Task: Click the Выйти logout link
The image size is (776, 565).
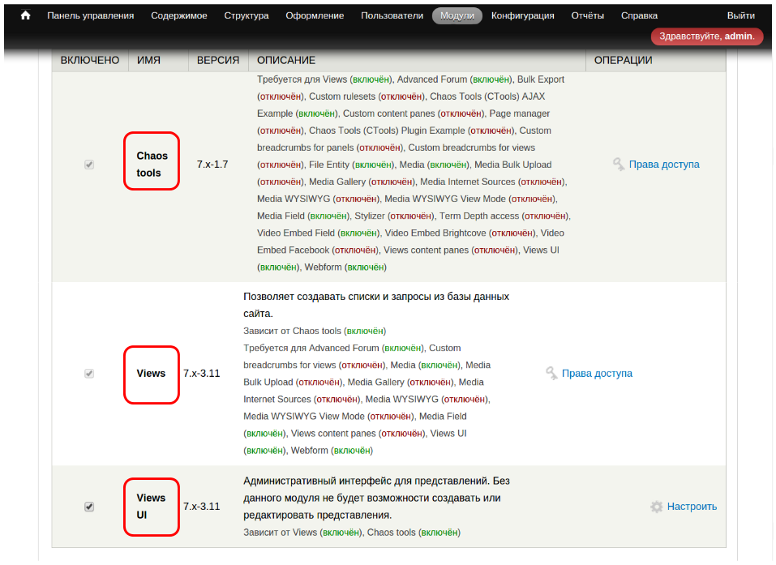Action: (740, 15)
